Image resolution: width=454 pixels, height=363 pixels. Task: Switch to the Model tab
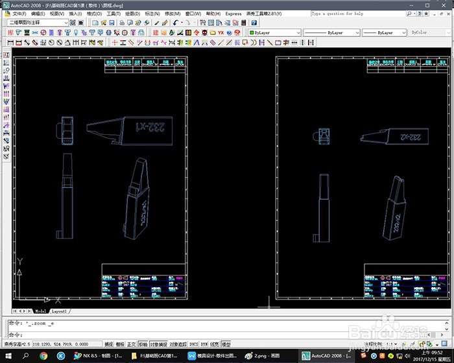click(x=40, y=311)
